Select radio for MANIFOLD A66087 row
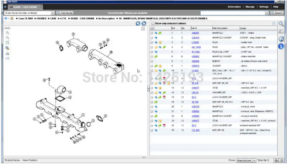Screen dimensions: 287x165 point(152,33)
